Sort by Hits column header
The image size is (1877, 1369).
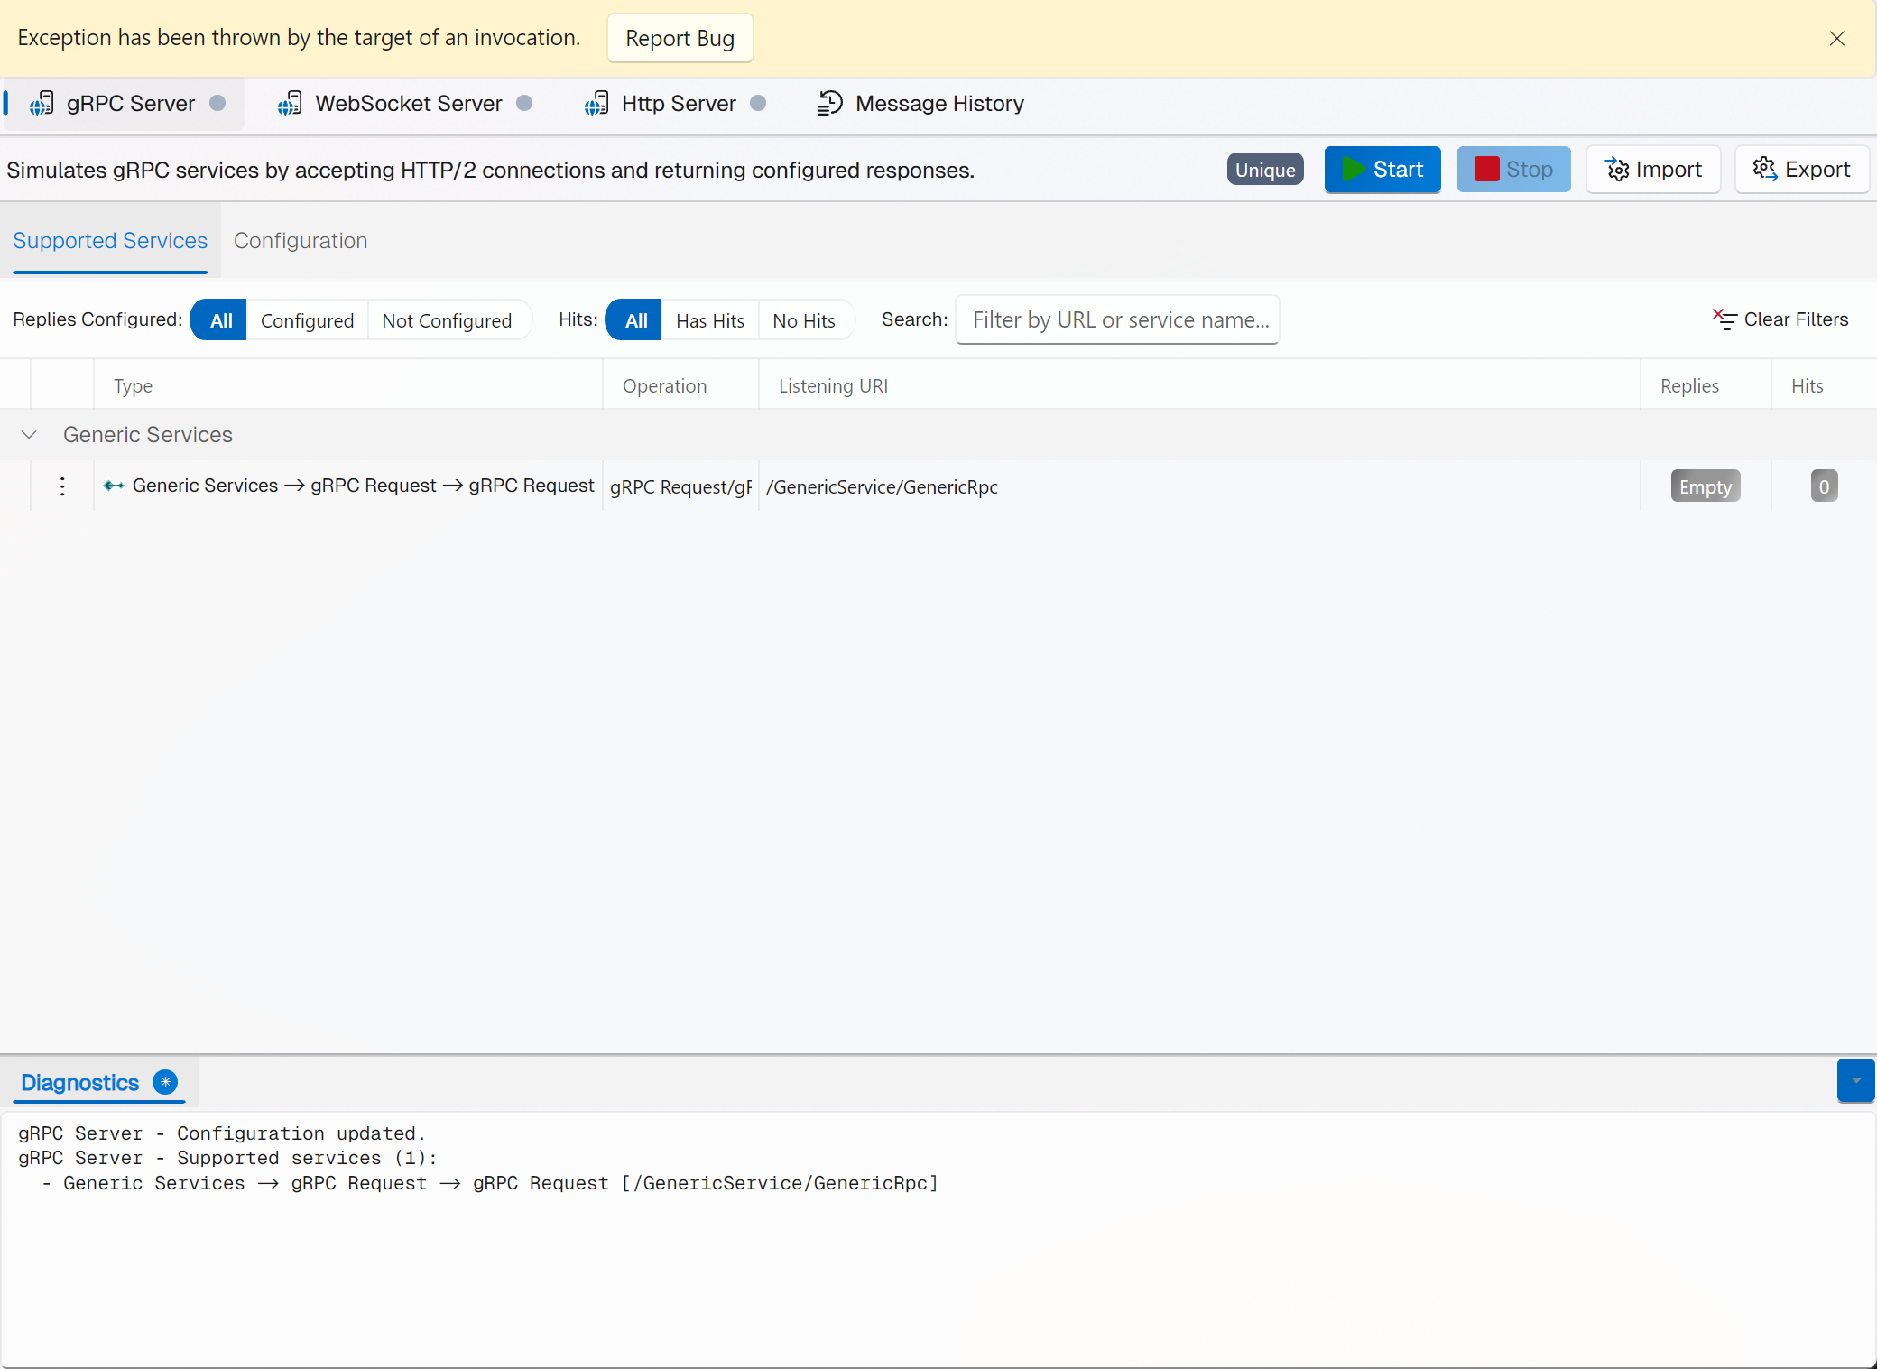(x=1823, y=386)
